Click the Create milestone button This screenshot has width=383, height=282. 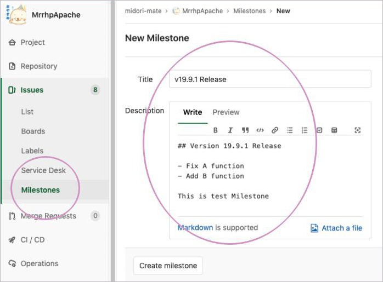(x=168, y=266)
